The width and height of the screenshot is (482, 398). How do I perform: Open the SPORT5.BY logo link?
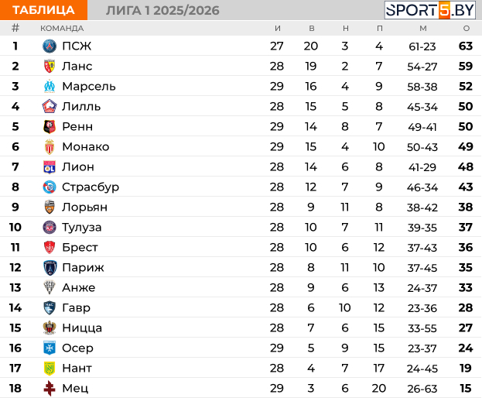pyautogui.click(x=430, y=10)
